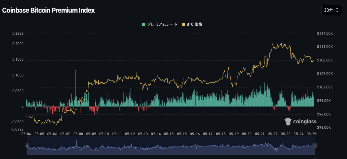The width and height of the screenshot is (347, 159).
Task: Click the 05-10 date label
Action: pyautogui.click(x=104, y=134)
